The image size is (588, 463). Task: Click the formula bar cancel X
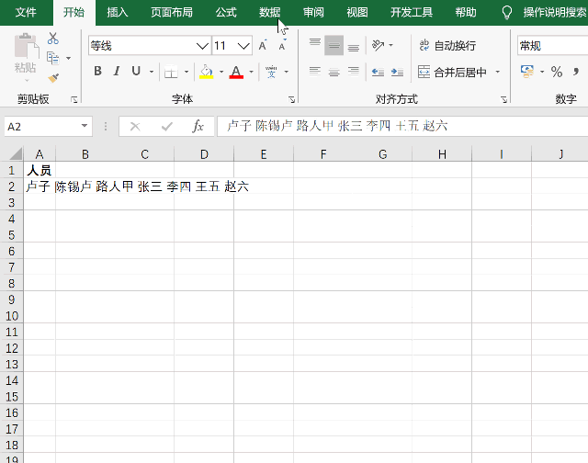tap(135, 127)
